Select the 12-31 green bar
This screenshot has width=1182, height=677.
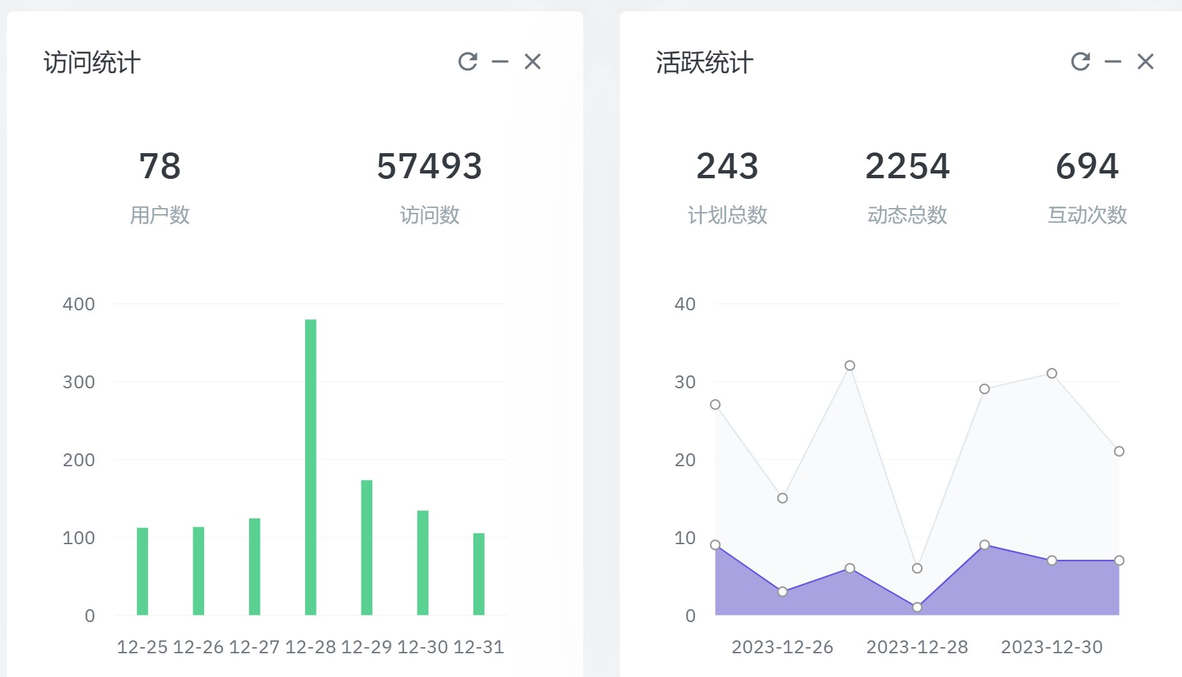click(479, 574)
